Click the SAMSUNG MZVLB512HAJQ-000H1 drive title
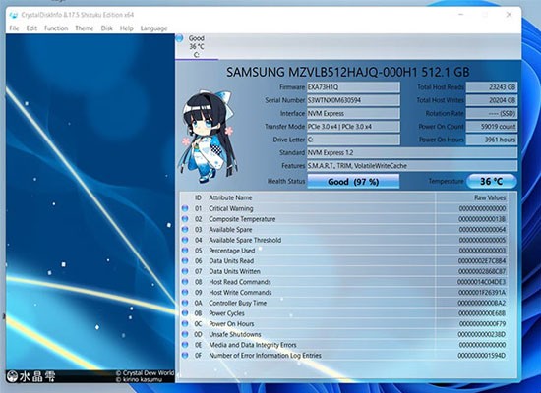This screenshot has width=541, height=393. (348, 72)
